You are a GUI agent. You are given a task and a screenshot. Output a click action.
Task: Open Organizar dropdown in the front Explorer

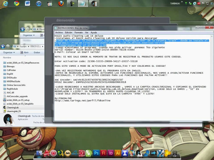click(x=9, y=53)
